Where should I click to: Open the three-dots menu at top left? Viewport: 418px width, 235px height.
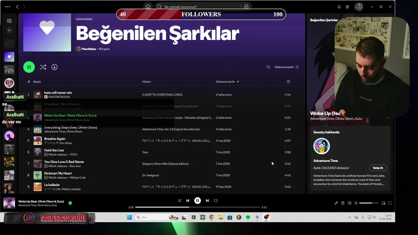(8, 7)
